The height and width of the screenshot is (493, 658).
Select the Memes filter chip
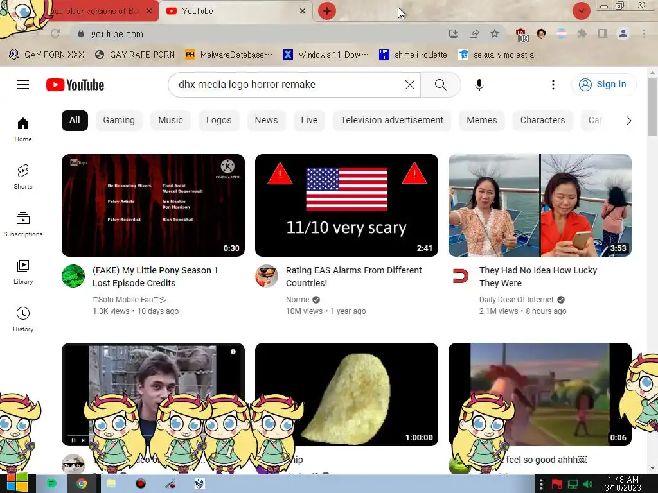(x=482, y=120)
